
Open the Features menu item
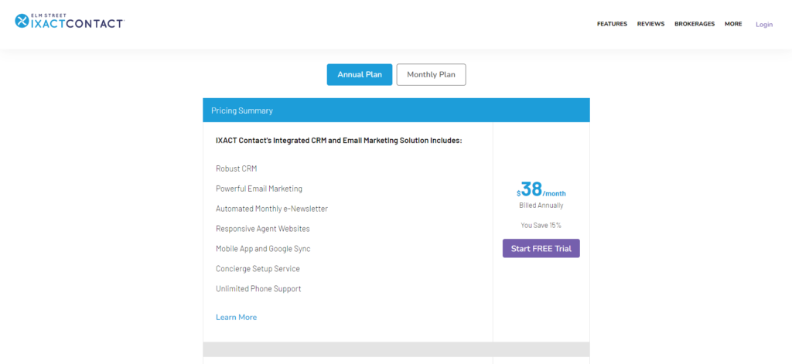pyautogui.click(x=612, y=24)
